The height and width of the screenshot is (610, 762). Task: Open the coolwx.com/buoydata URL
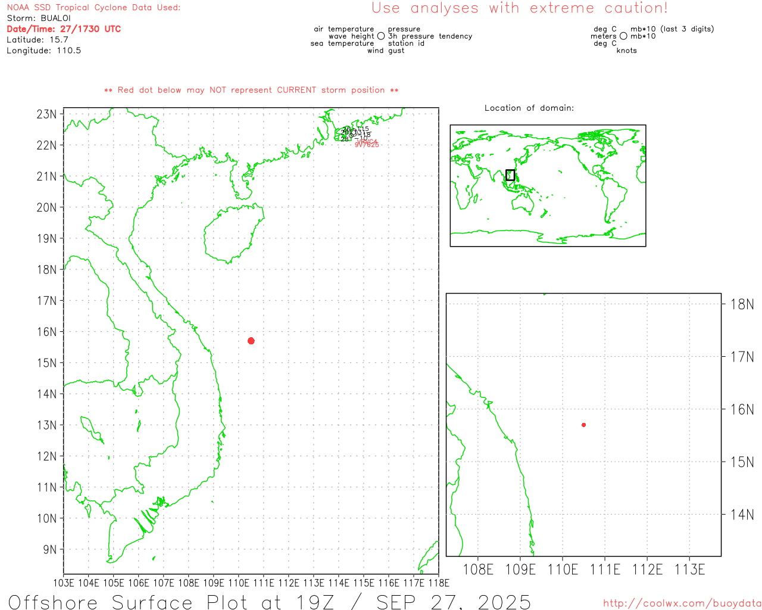pos(682,603)
